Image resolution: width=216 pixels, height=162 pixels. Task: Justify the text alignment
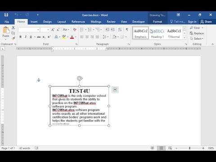tap(97, 37)
